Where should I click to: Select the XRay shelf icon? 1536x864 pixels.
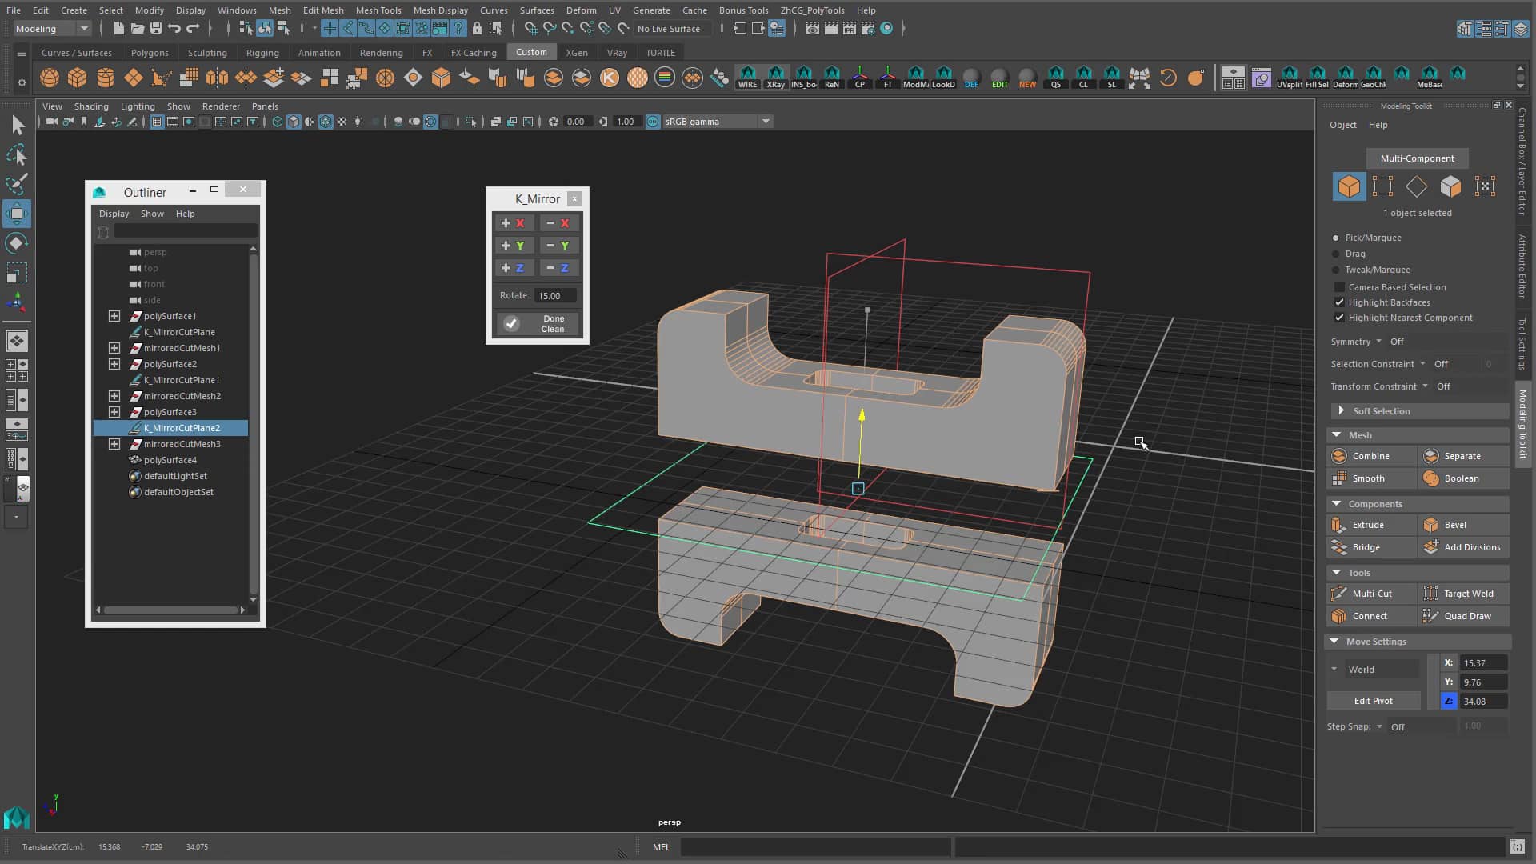pos(776,78)
